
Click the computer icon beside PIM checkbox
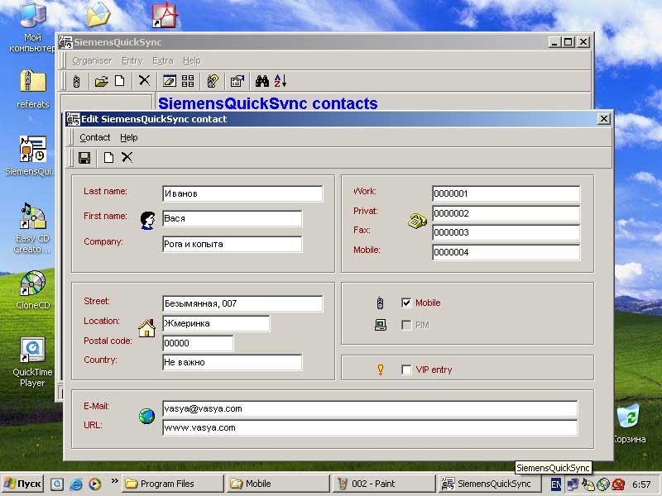click(381, 325)
